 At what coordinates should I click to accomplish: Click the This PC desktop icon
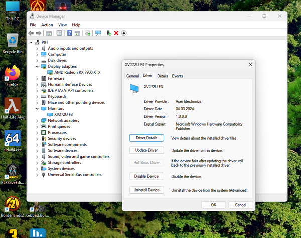coord(12,11)
